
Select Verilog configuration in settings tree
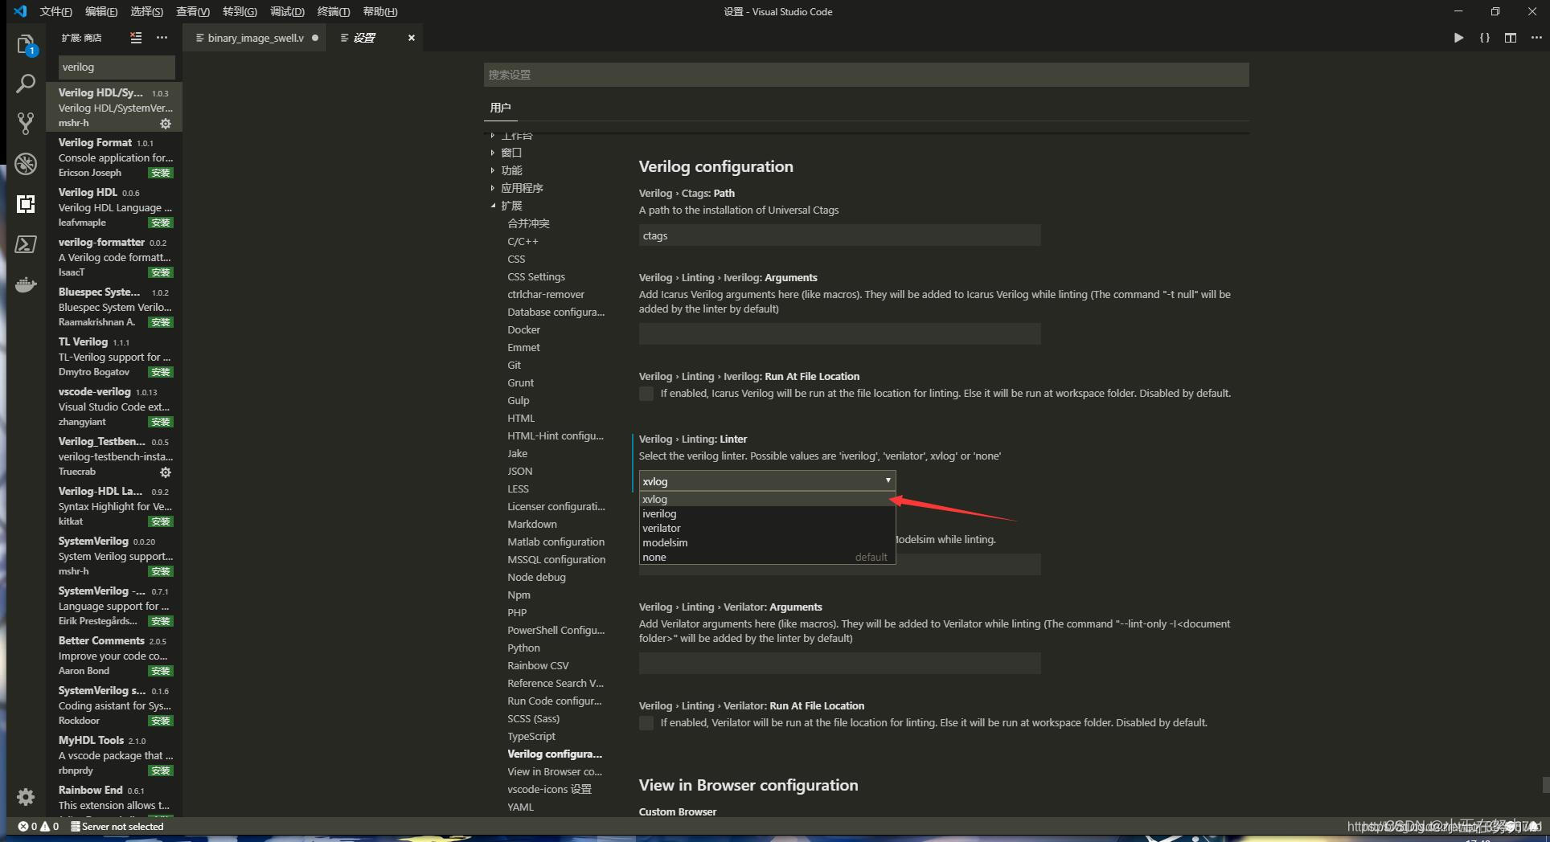[555, 754]
